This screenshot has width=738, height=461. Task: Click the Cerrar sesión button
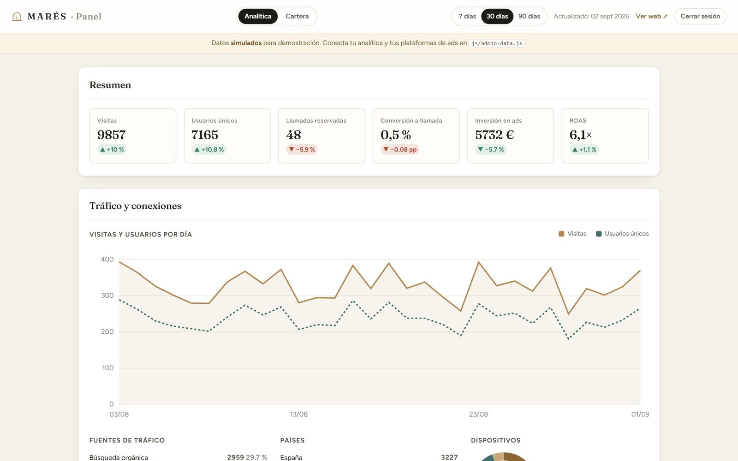click(x=700, y=16)
